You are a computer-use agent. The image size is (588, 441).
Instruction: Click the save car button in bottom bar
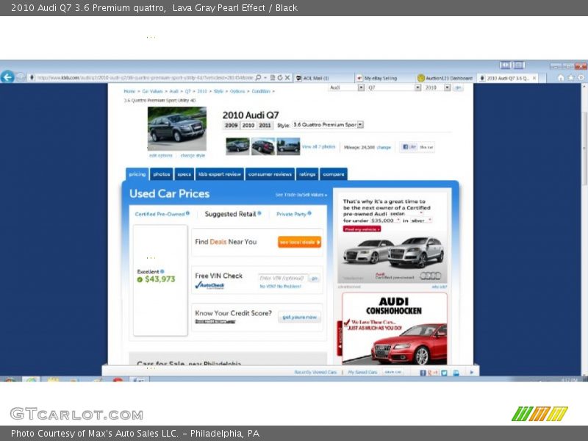tap(392, 372)
